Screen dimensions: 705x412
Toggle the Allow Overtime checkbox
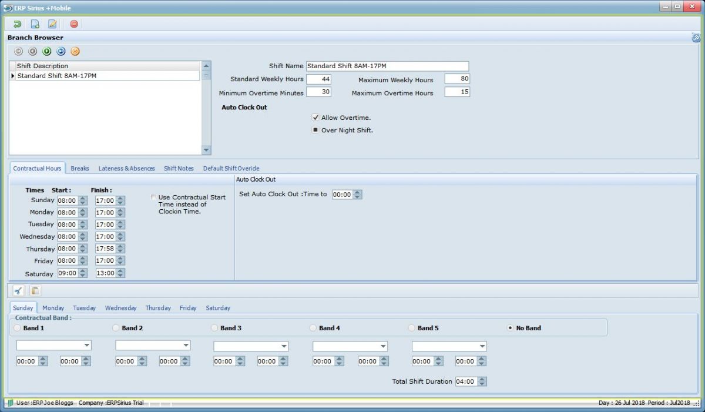tap(315, 118)
